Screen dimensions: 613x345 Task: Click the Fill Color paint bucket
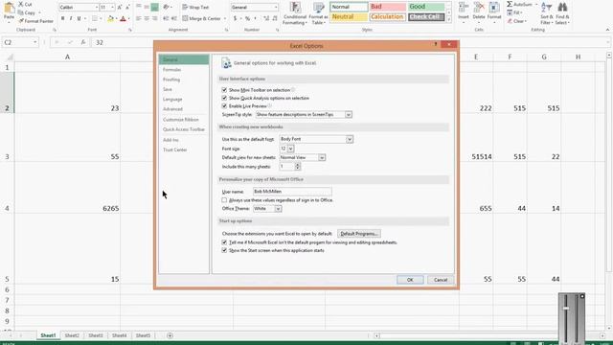coord(111,18)
